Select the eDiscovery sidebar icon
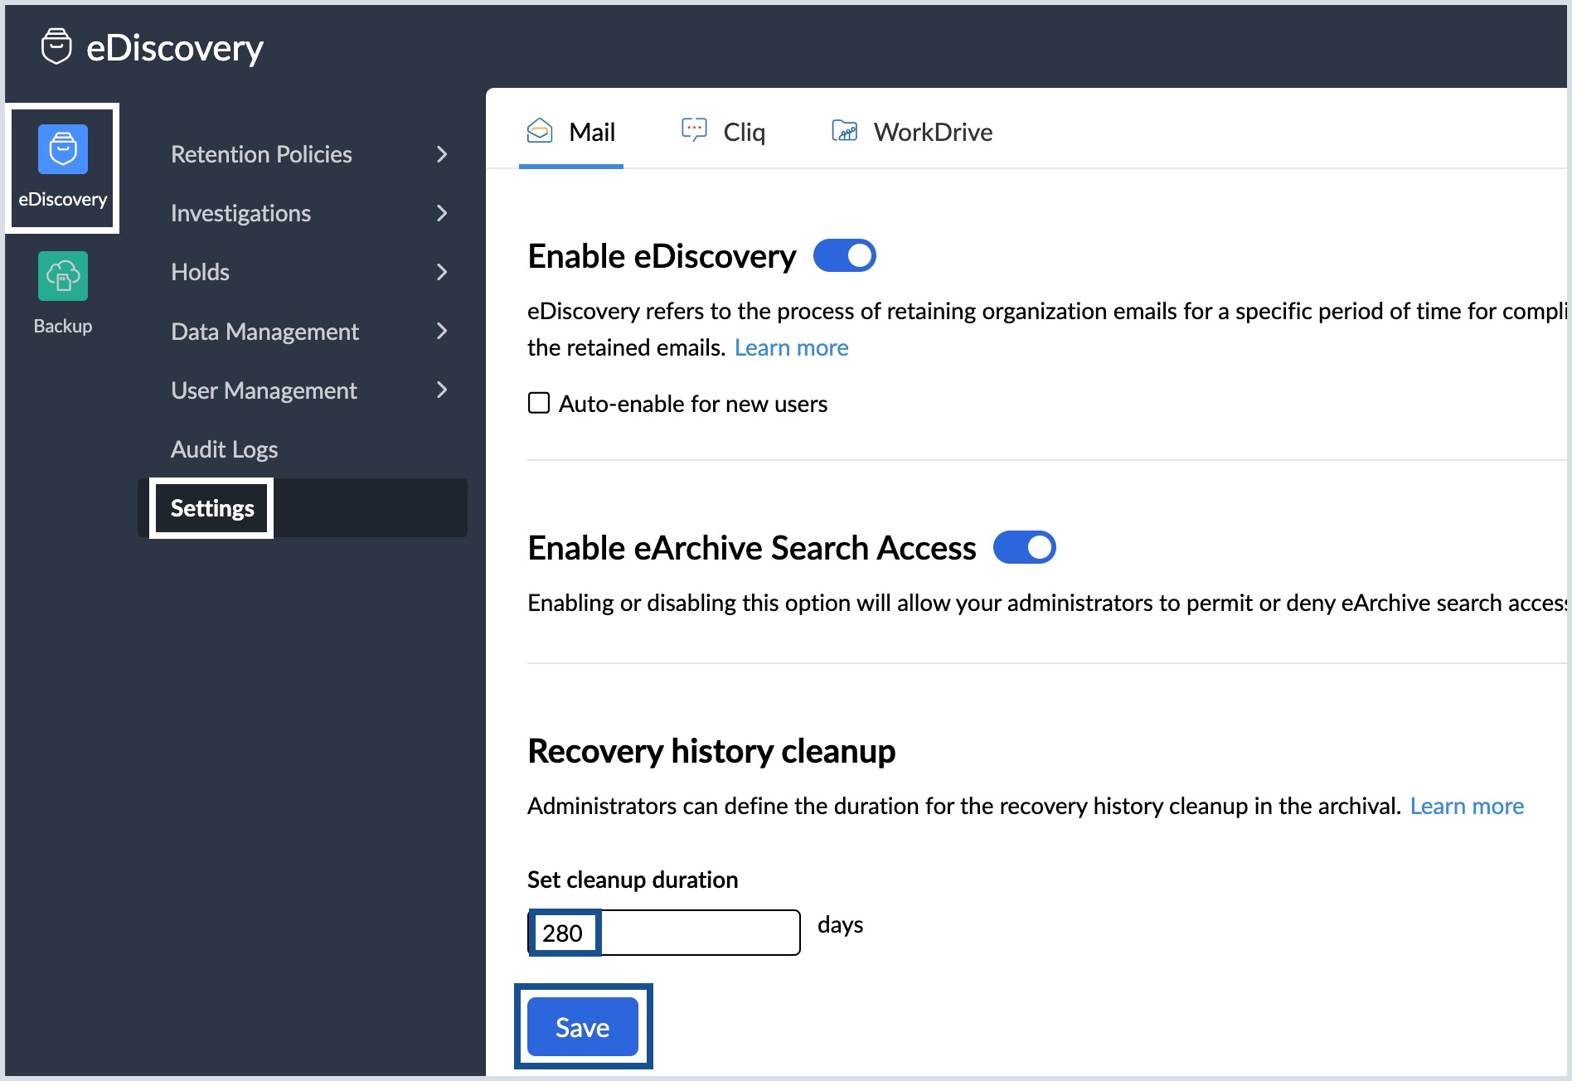Viewport: 1572px width, 1081px height. click(x=63, y=150)
